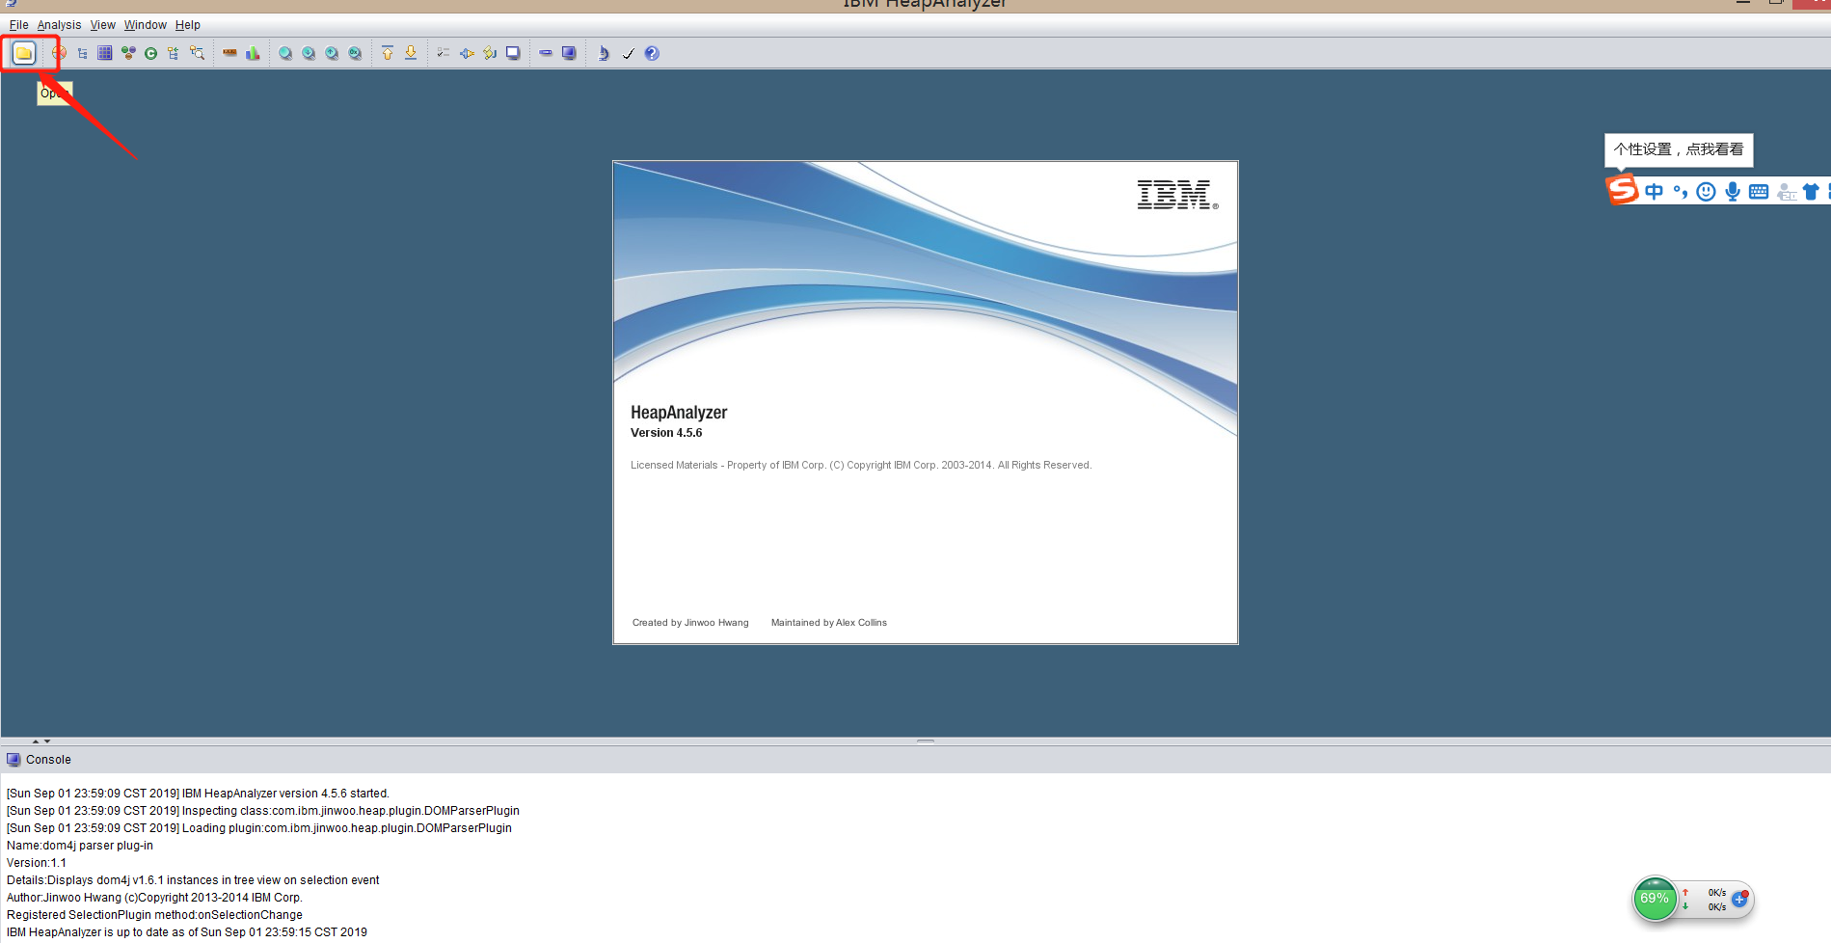1831x943 pixels.
Task: Click the three colored balls toolbar icon
Action: tap(128, 53)
